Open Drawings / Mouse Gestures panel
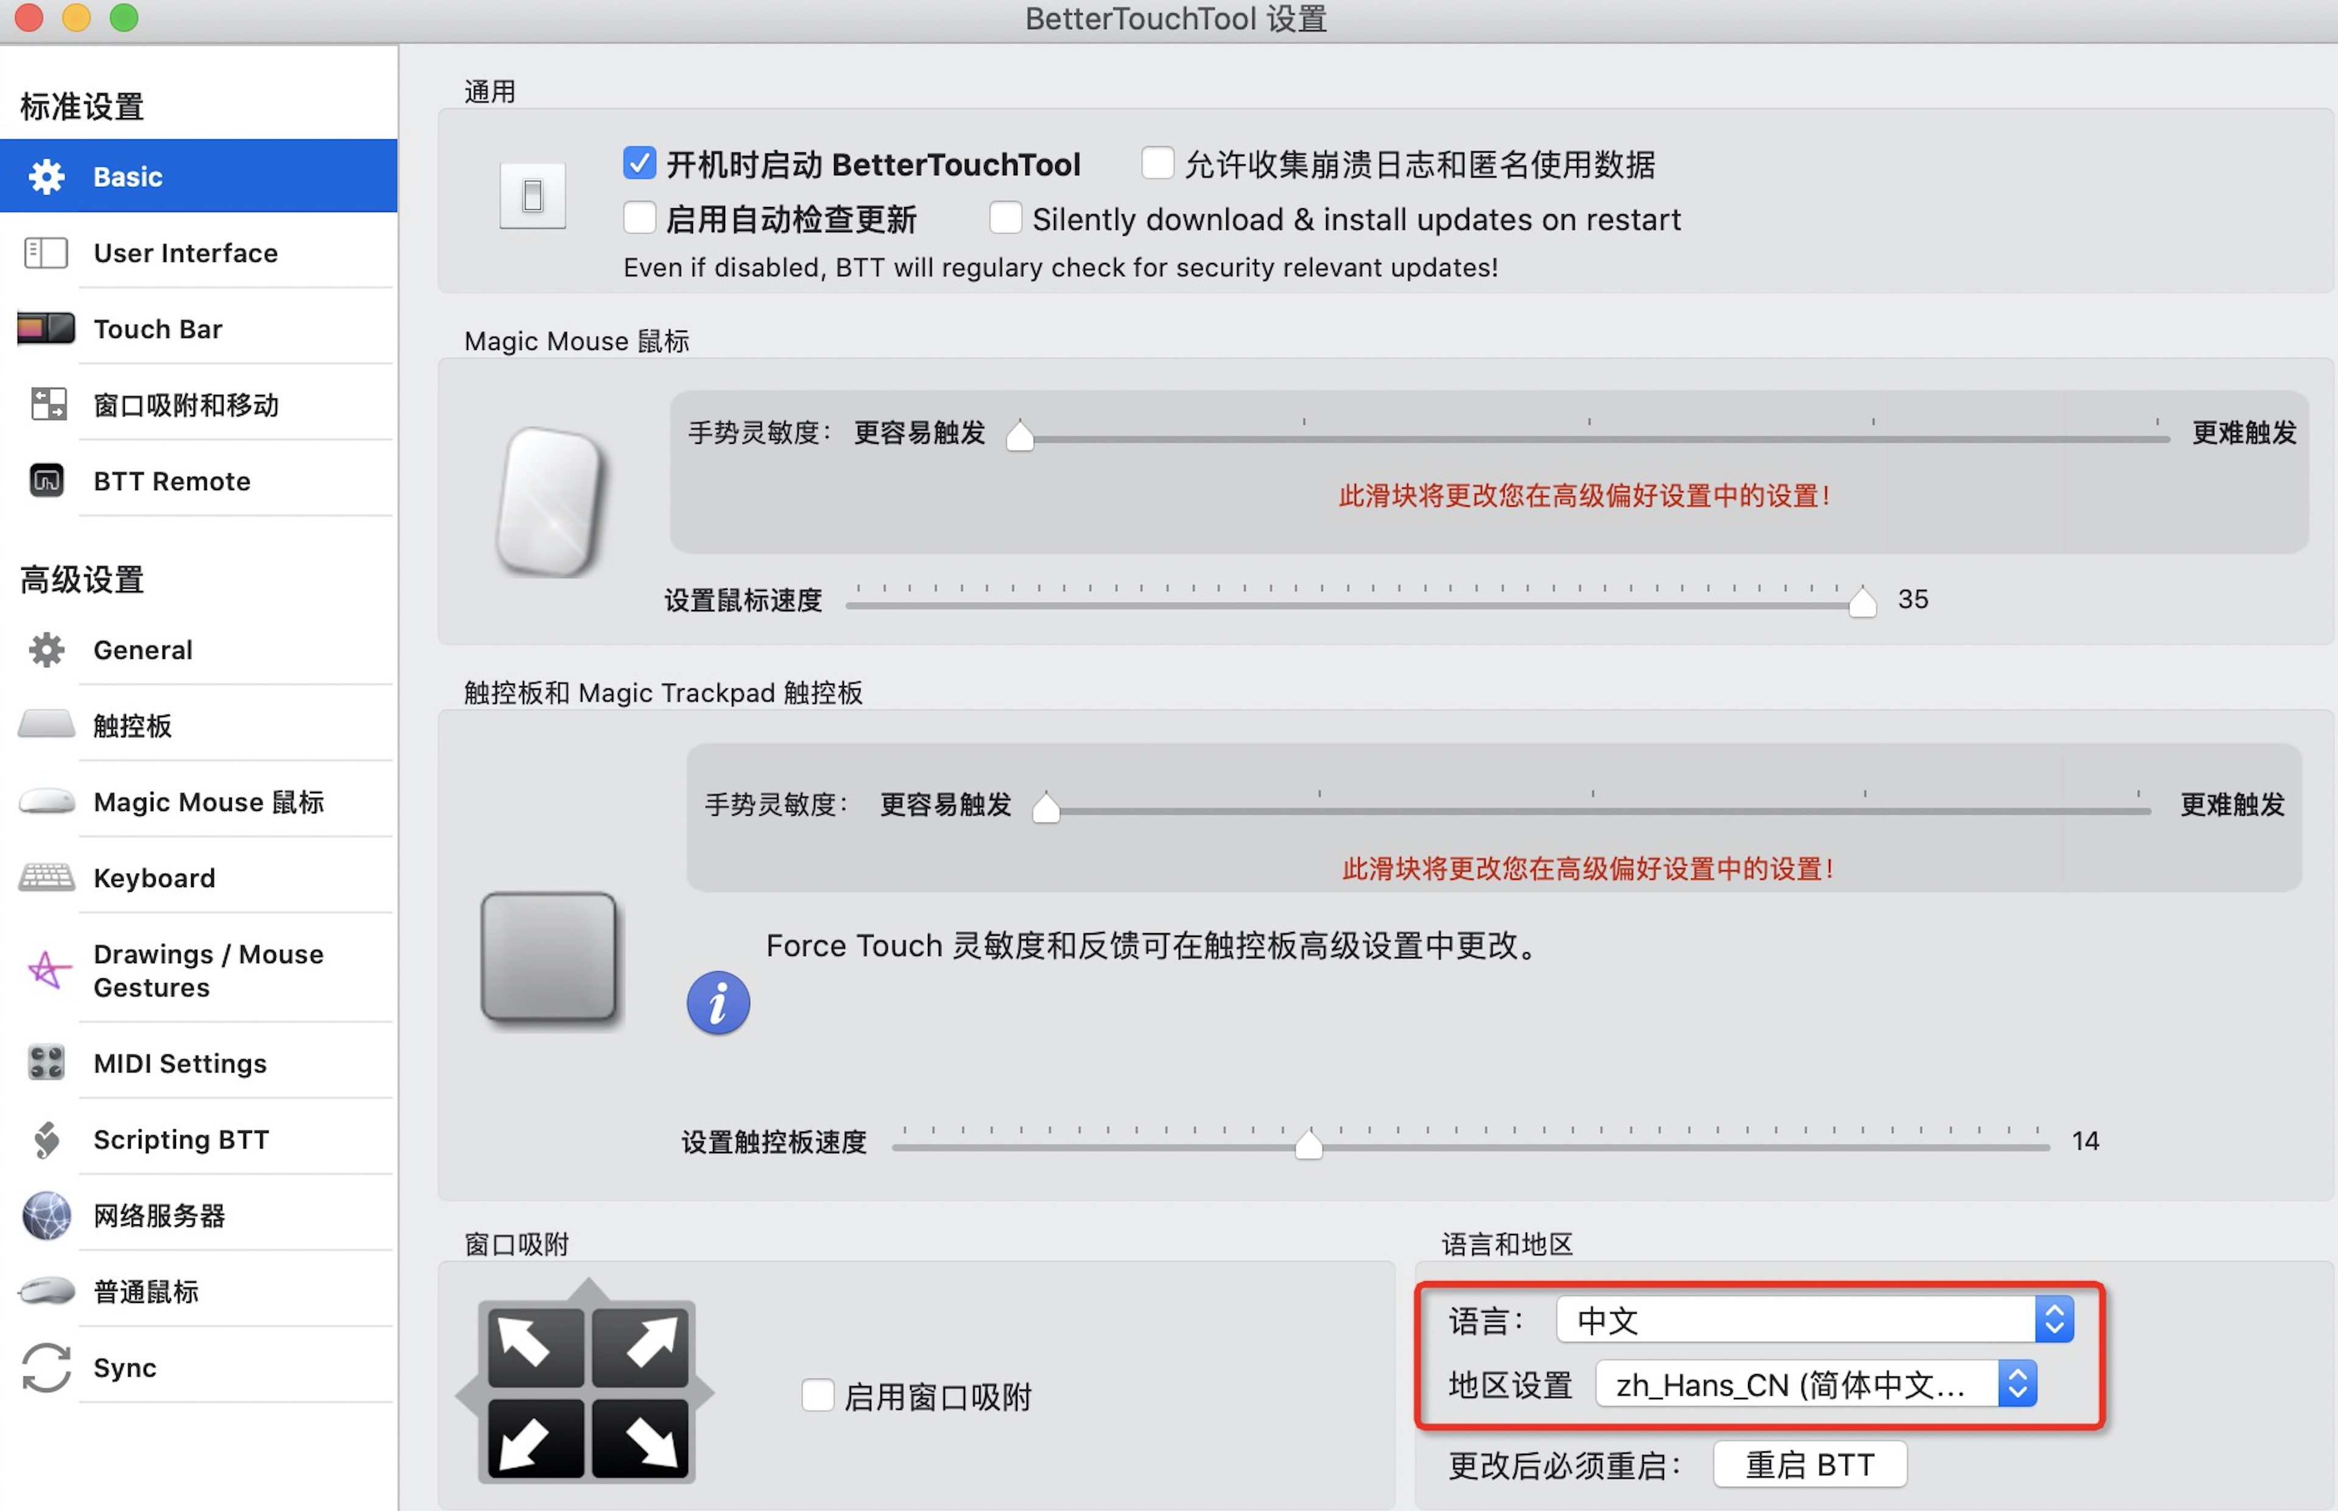 [x=191, y=967]
